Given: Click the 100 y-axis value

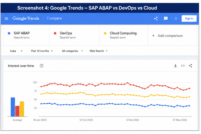Looking at the screenshot, I should point(35,82).
